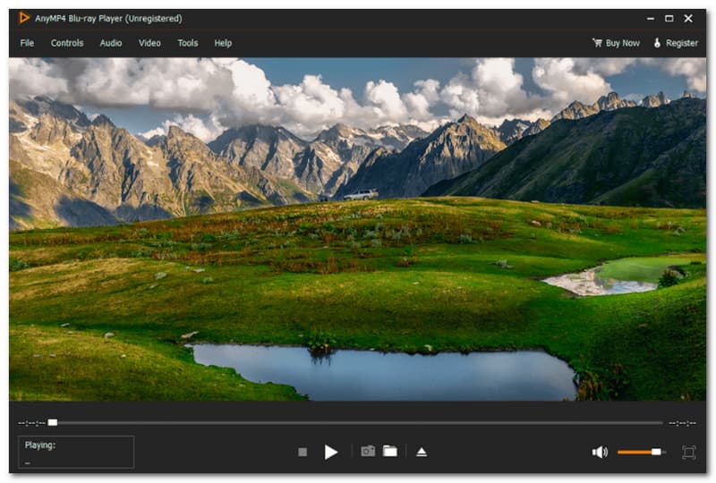
Task: Open the Tools menu
Action: pyautogui.click(x=188, y=43)
